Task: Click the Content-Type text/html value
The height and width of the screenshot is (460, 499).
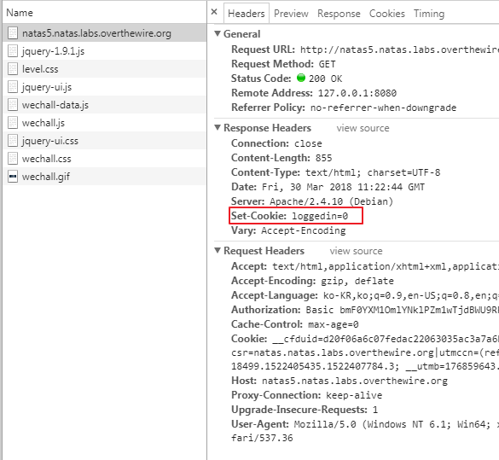Action: 373,172
